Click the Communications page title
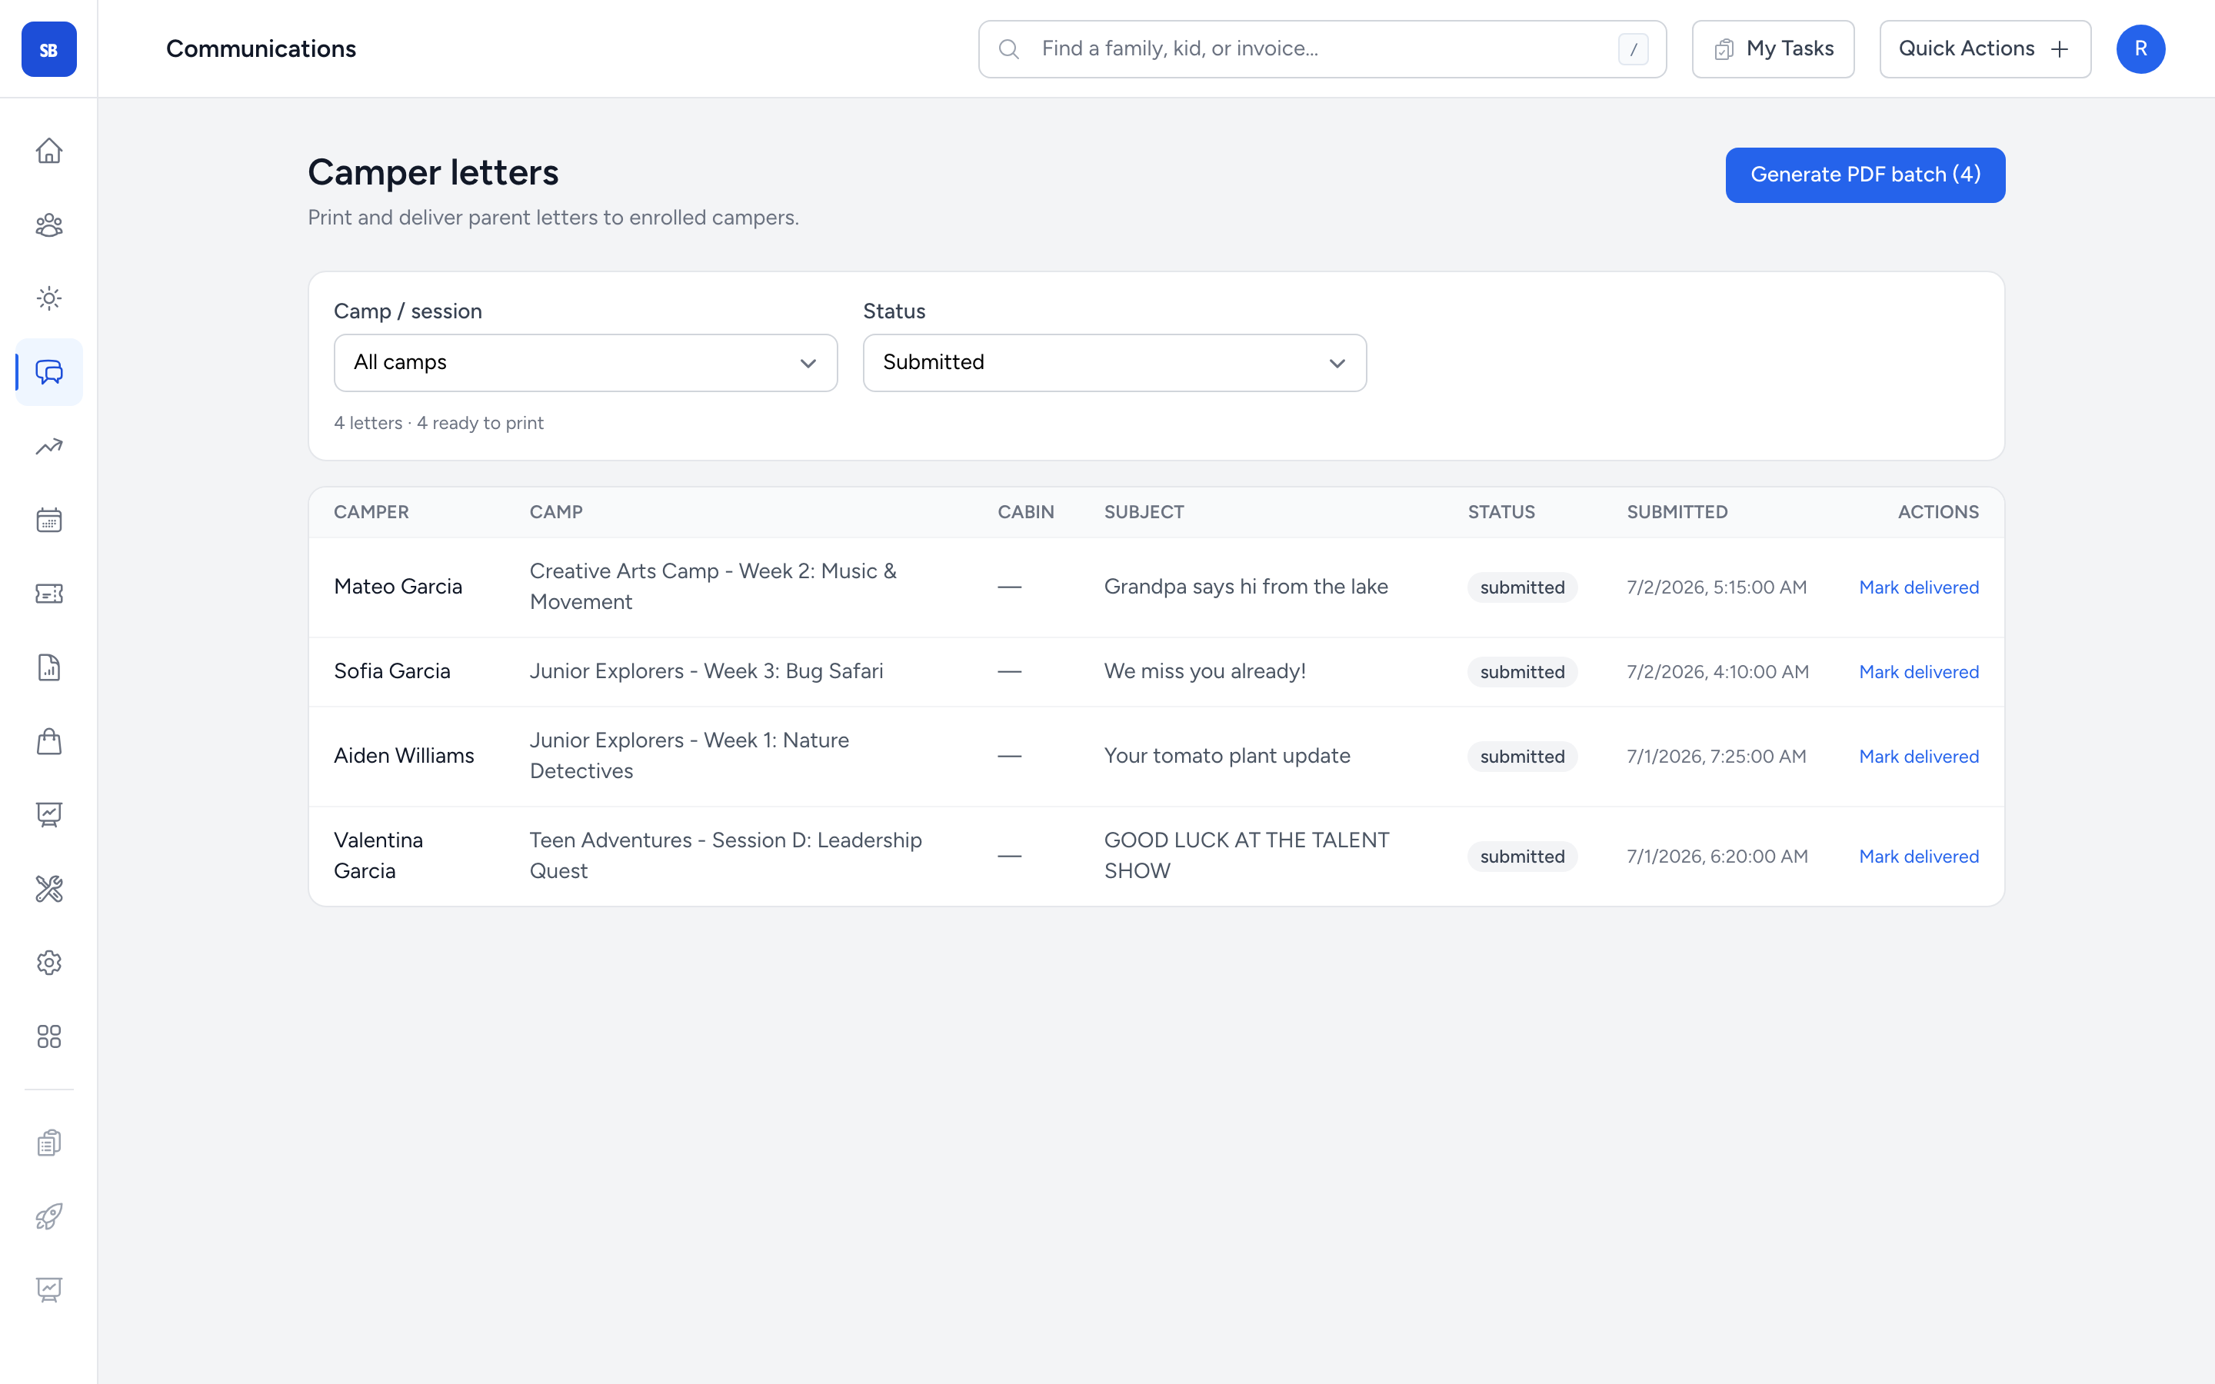 pyautogui.click(x=261, y=49)
